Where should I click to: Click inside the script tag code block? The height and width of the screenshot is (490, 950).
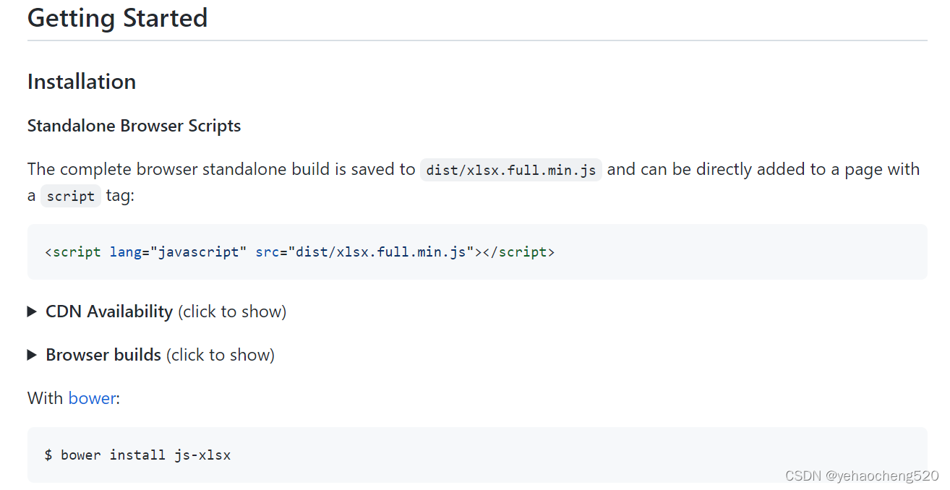[477, 252]
